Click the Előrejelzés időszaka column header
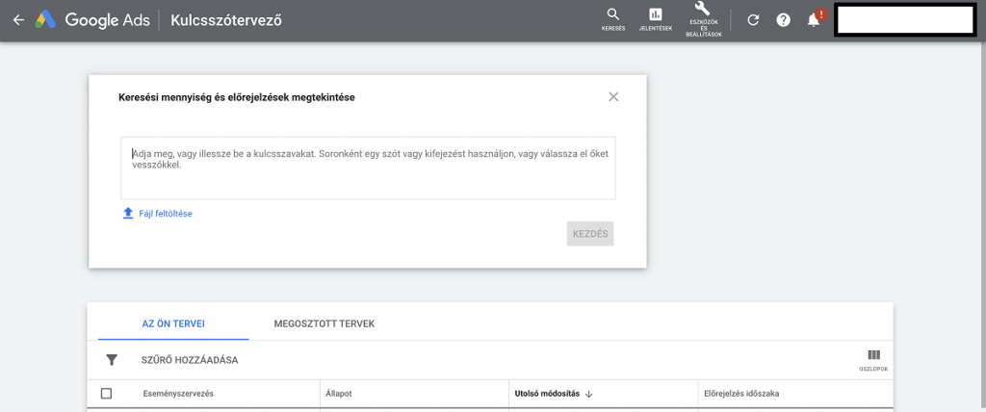The width and height of the screenshot is (986, 412). [743, 394]
